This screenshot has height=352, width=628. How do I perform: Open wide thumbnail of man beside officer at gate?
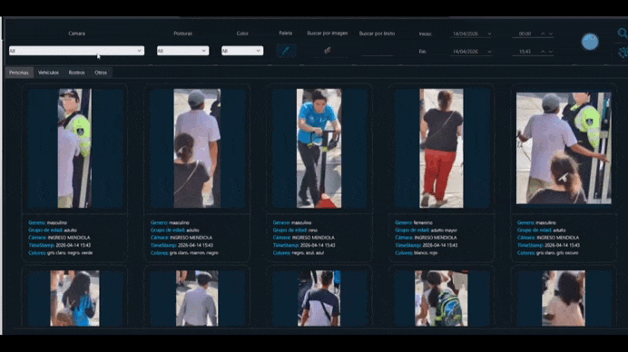pyautogui.click(x=564, y=148)
